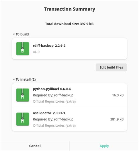Click the Transaction Summary title

click(x=69, y=9)
